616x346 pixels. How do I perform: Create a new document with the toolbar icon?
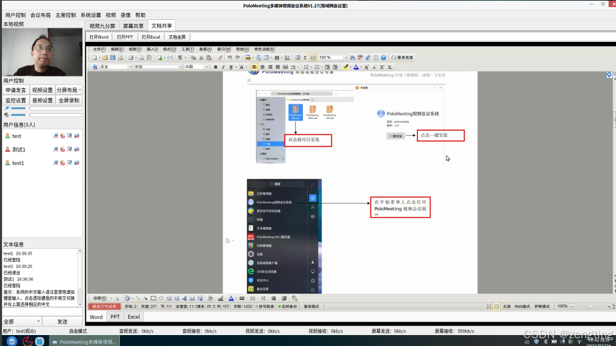(x=95, y=58)
